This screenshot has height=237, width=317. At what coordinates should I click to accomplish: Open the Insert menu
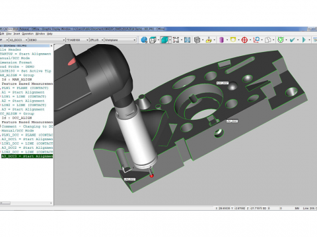point(17,34)
